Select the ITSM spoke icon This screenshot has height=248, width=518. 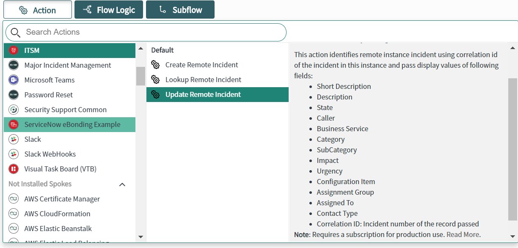(14, 50)
